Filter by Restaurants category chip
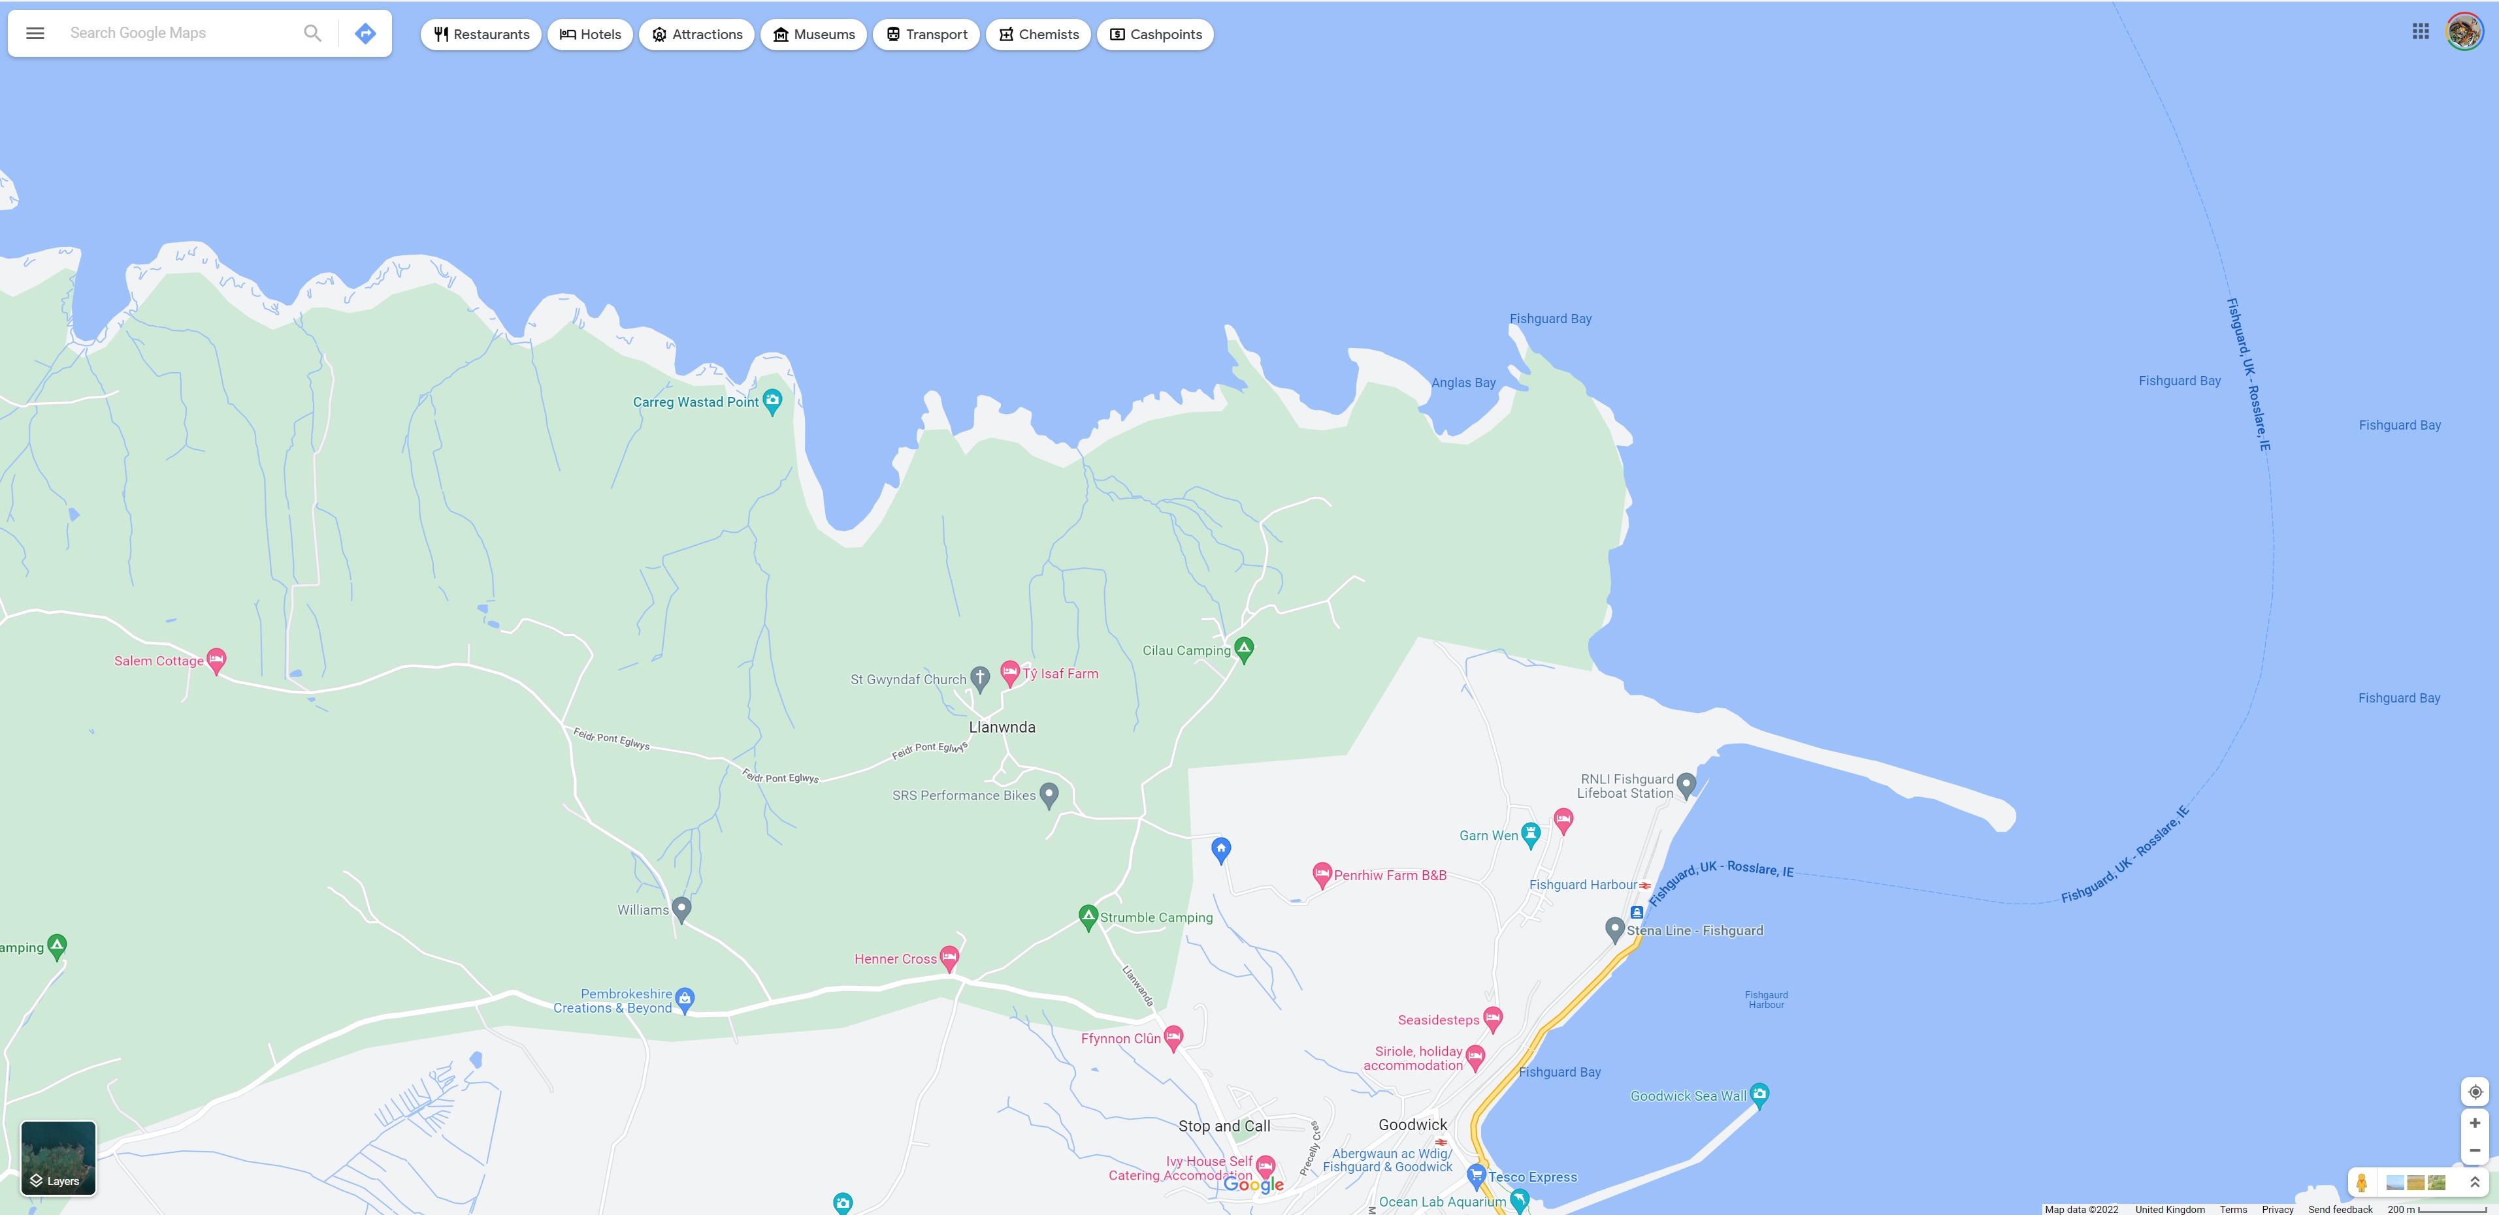2499x1215 pixels. [481, 34]
